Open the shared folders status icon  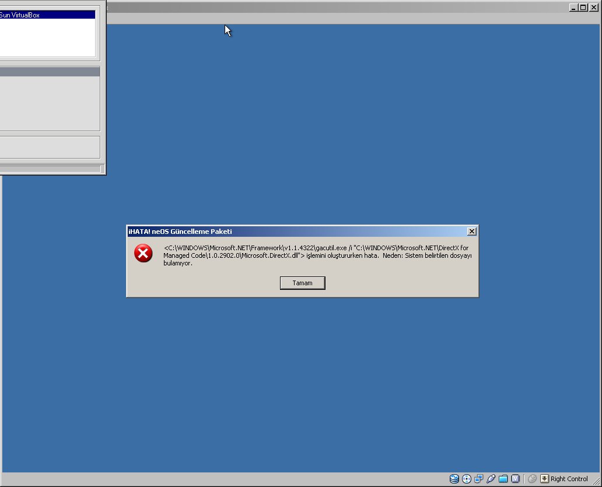pos(503,479)
